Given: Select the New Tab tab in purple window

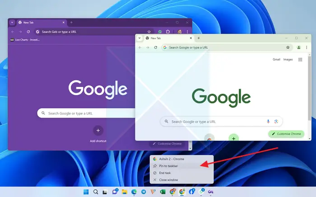Looking at the screenshot, I should click(42, 23).
